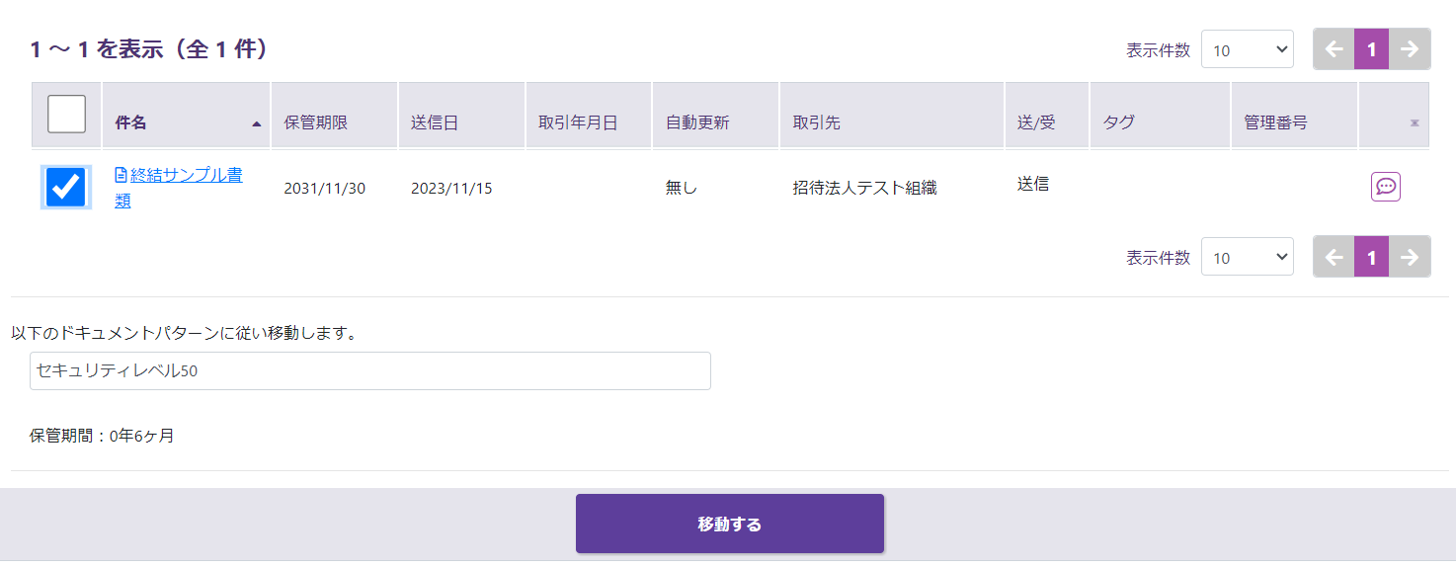Uncheck the checkbox for 終結サンプル書類 row
This screenshot has height=567, width=1456.
[66, 187]
